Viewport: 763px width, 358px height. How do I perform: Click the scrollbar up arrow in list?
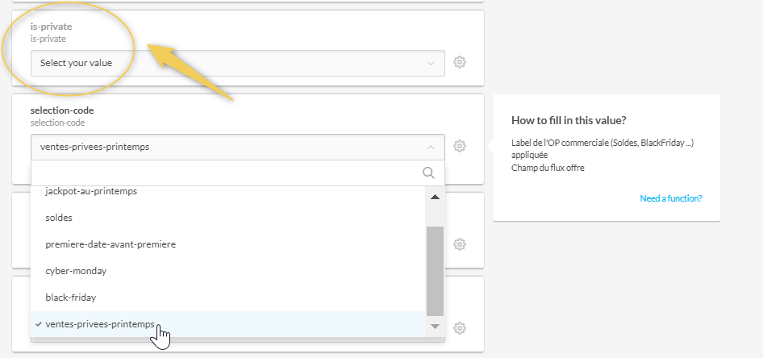coord(435,197)
